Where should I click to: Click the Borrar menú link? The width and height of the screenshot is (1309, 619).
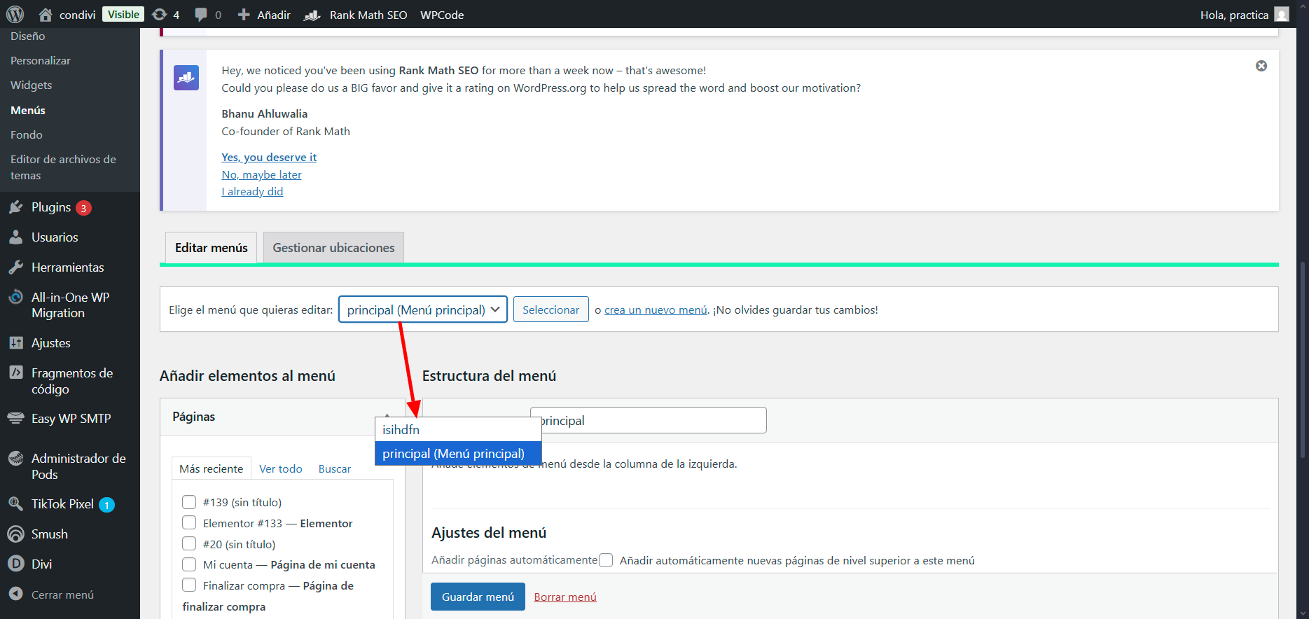click(x=565, y=597)
